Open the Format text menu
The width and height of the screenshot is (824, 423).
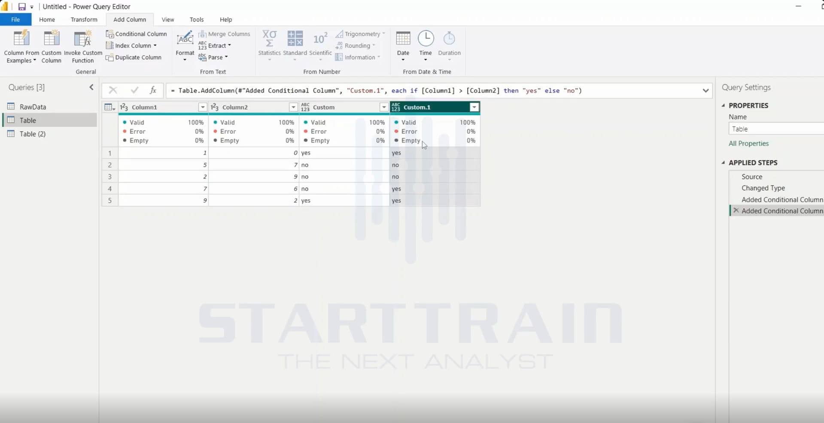click(x=185, y=46)
